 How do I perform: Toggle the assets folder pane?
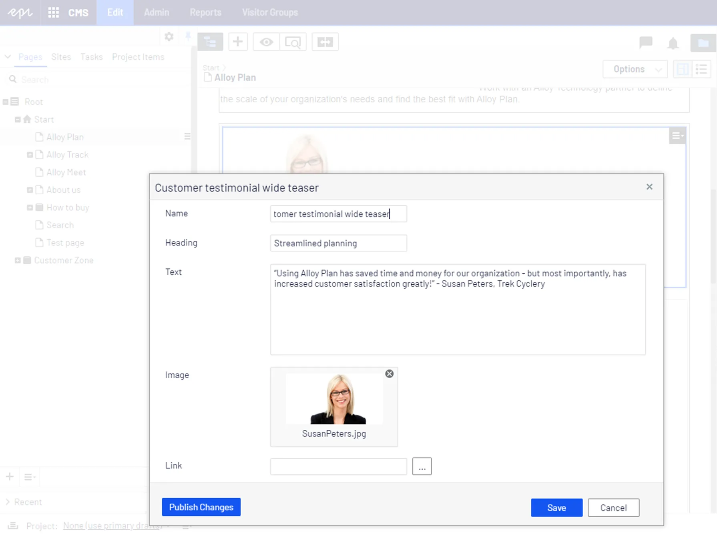coord(703,43)
